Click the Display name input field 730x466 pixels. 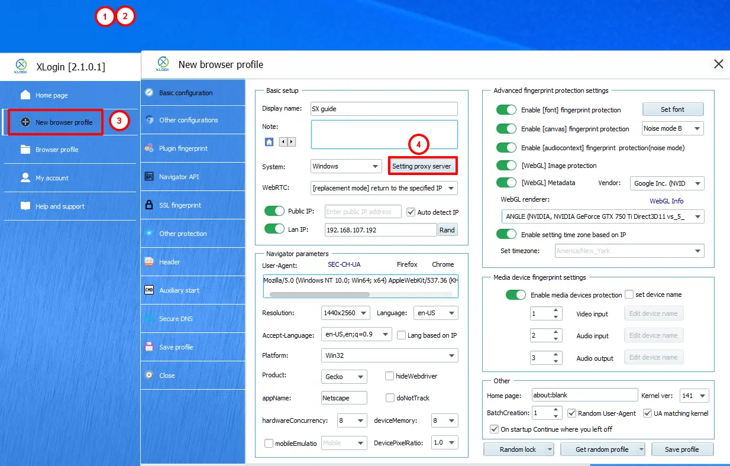[x=384, y=109]
